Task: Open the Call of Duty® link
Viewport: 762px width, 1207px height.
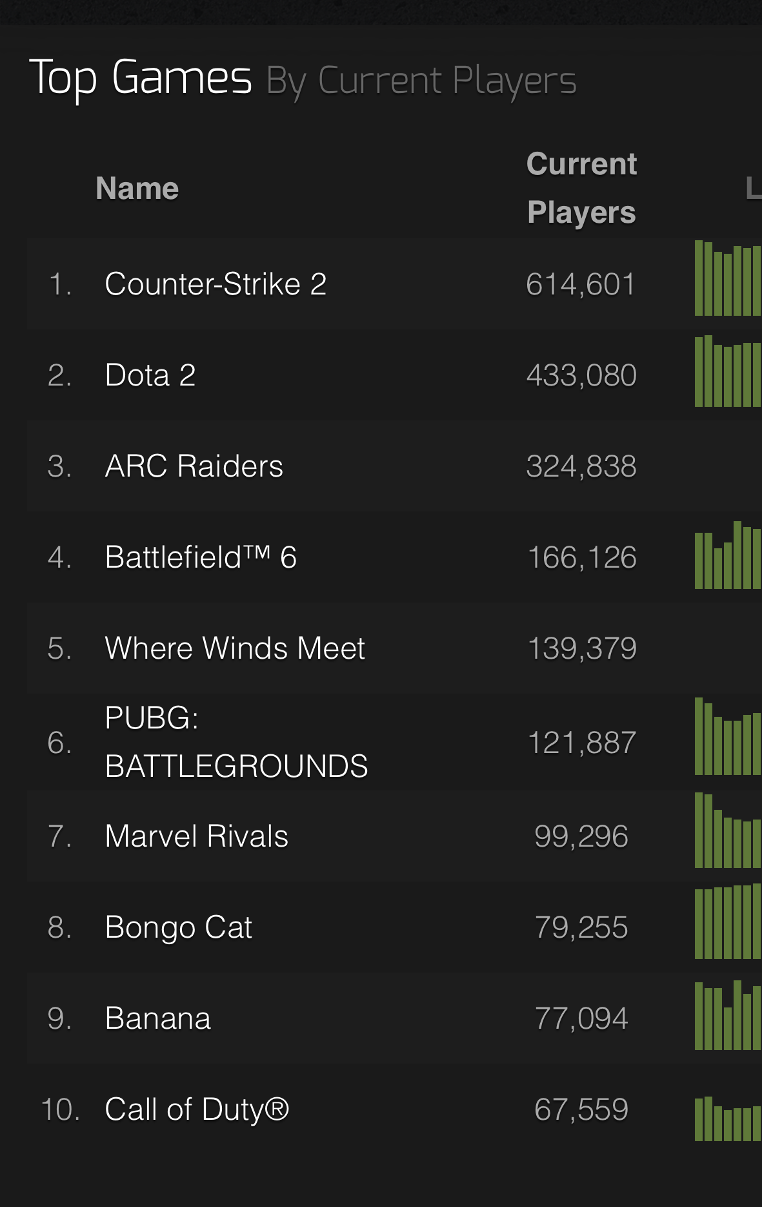Action: pos(197,1109)
